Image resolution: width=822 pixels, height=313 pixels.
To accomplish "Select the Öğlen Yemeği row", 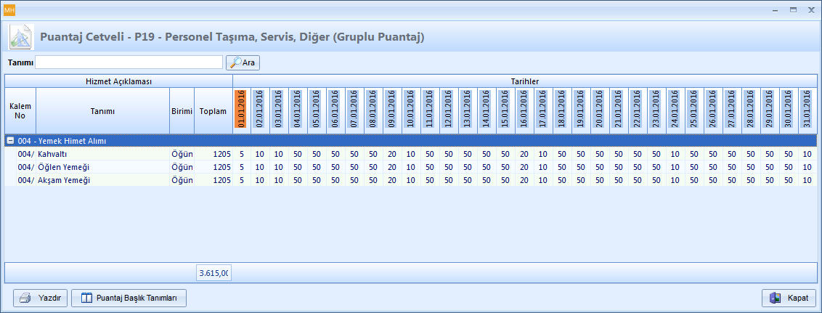I will (102, 167).
